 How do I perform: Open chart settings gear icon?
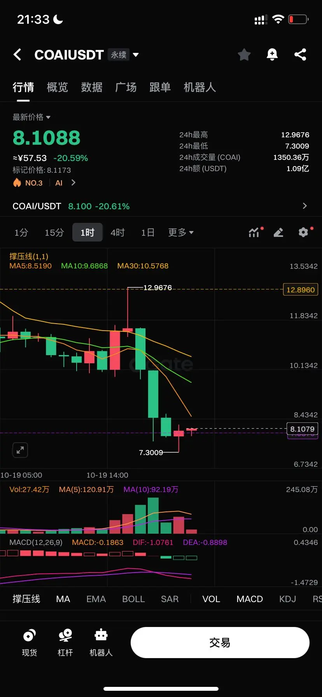pyautogui.click(x=304, y=232)
